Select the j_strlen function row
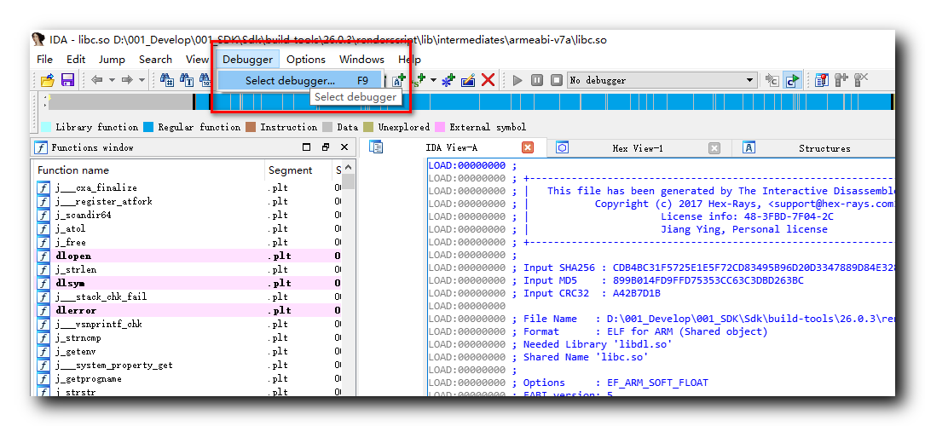Viewport: 925px width, 426px height. tap(188, 269)
